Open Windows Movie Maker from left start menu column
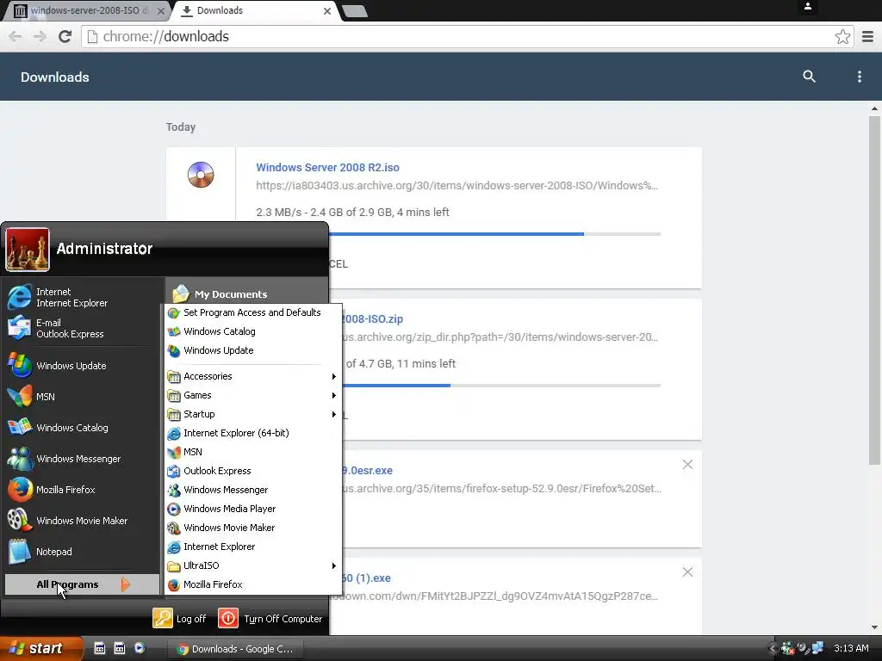This screenshot has height=661, width=882. coord(83,521)
